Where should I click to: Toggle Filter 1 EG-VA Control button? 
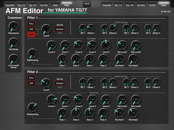[60, 29]
